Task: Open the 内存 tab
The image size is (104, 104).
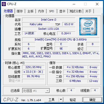Action: [x=41, y=11]
